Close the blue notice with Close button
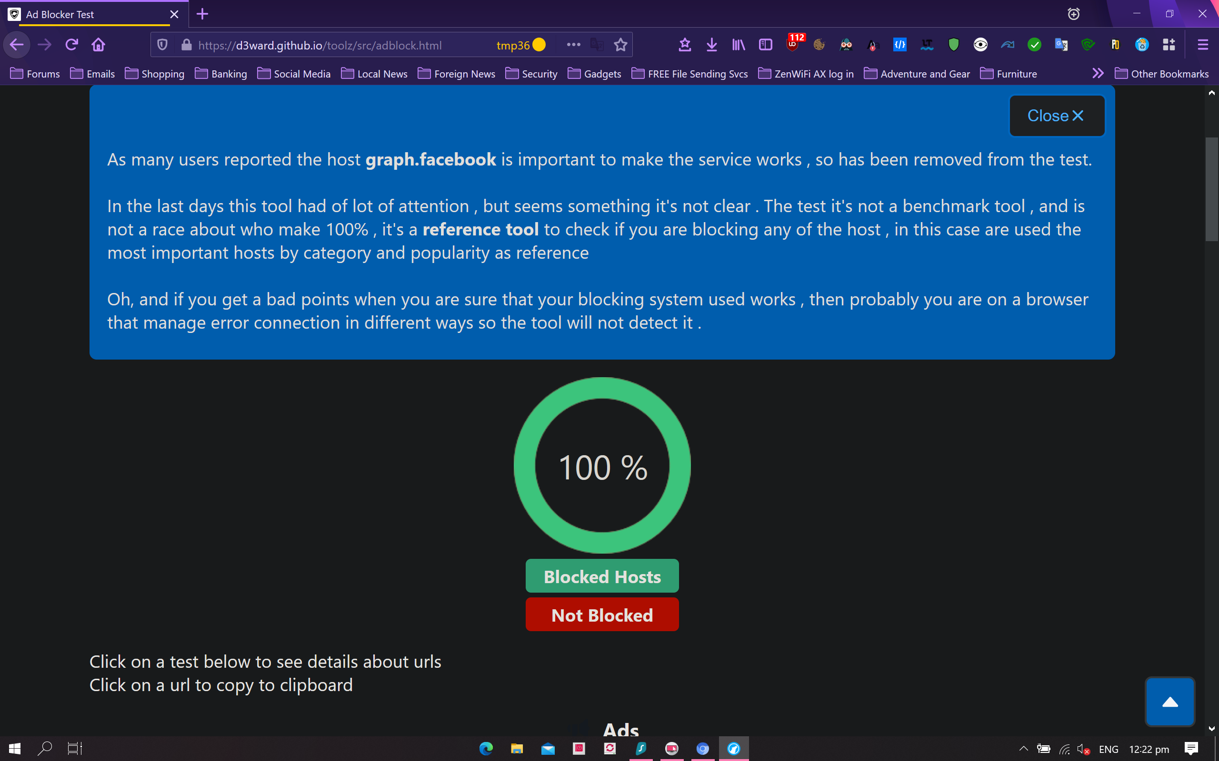Viewport: 1219px width, 761px height. click(1056, 116)
